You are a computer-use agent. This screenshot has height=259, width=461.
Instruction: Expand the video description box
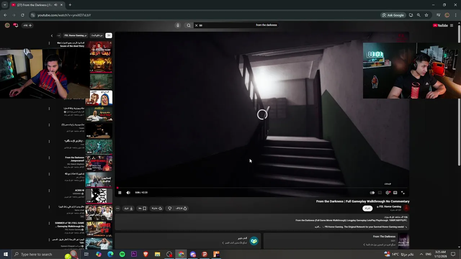click(x=262, y=222)
